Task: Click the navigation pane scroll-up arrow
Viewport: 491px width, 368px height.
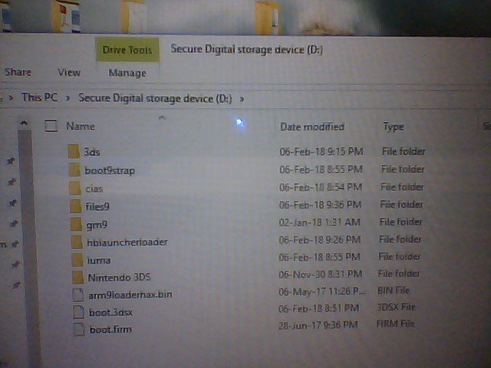Action: [x=24, y=123]
